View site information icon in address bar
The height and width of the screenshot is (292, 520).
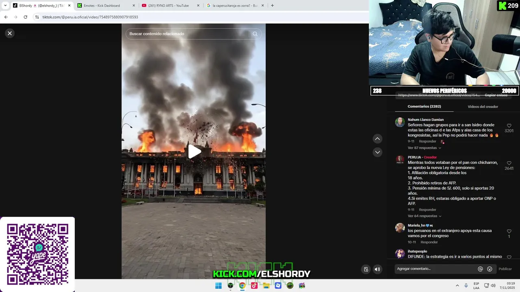click(x=37, y=17)
